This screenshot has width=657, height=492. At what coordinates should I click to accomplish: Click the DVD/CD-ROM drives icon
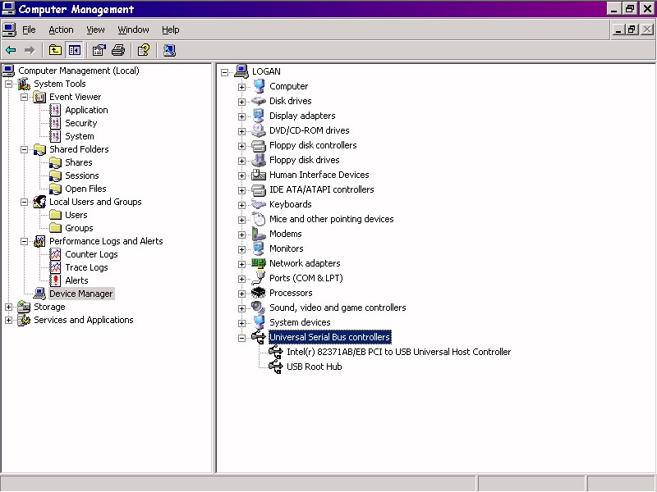coord(259,130)
